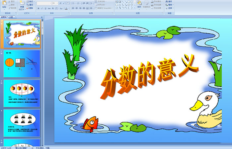Click the numbered list icon
This screenshot has height=149, width=232.
click(x=79, y=3)
